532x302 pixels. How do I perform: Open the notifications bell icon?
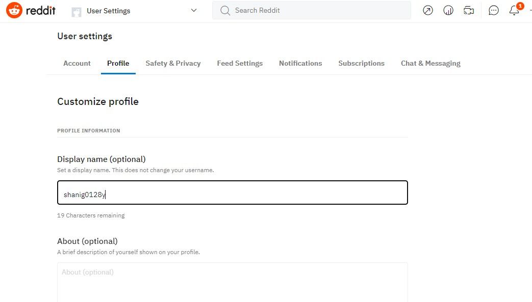514,10
